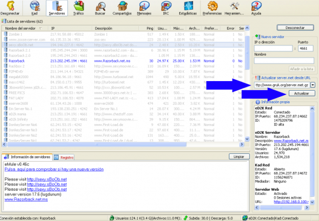The image size is (319, 221).
Task: Open the www.Razorback.net.ms link in log
Action: [x=26, y=199]
